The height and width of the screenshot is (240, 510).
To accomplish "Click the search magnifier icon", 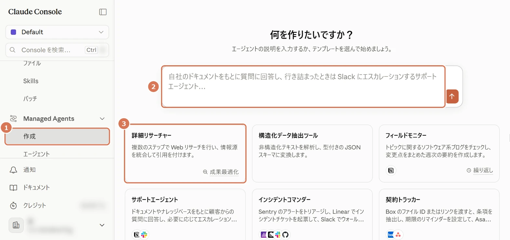I will [x=13, y=50].
